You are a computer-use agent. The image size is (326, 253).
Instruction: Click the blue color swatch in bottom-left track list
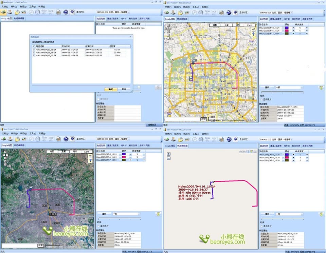(x=124, y=154)
